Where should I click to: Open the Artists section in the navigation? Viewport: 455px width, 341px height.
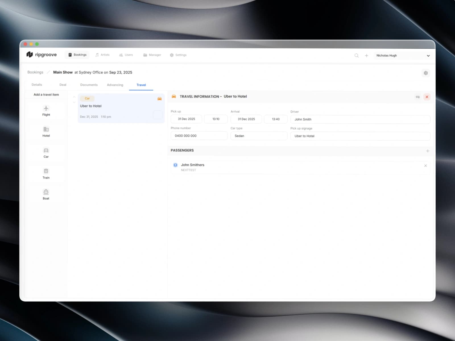click(103, 55)
